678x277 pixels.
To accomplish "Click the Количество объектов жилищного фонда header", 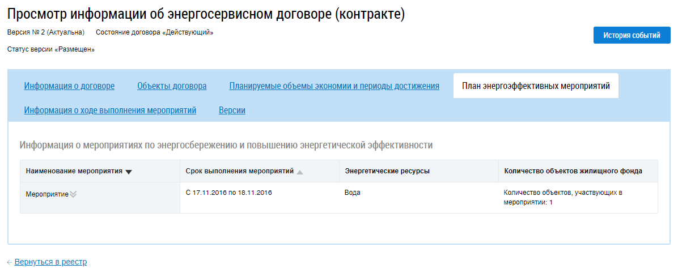I will click(x=573, y=171).
